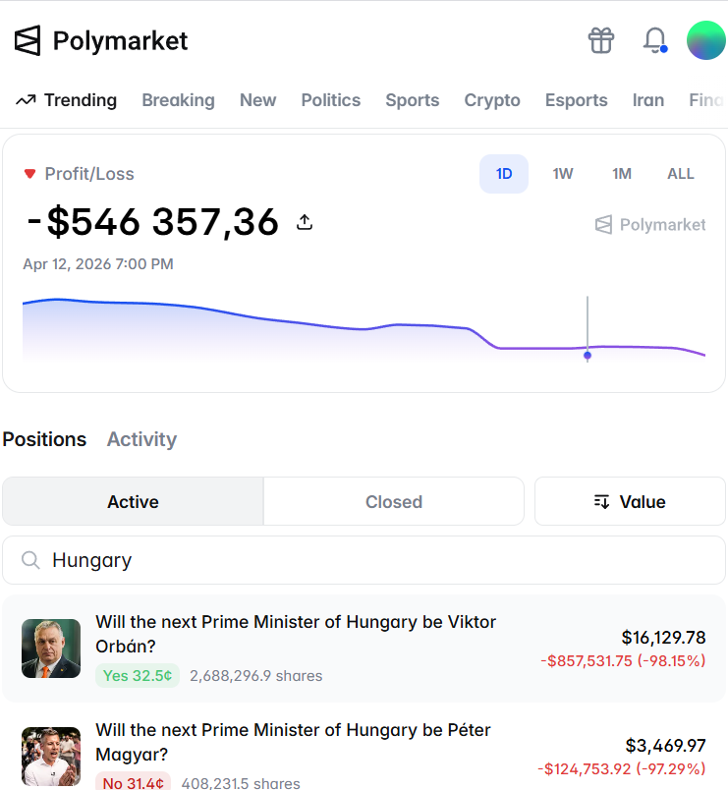Screen dimensions: 728x790
Task: Open the gift rewards icon
Action: click(x=601, y=40)
